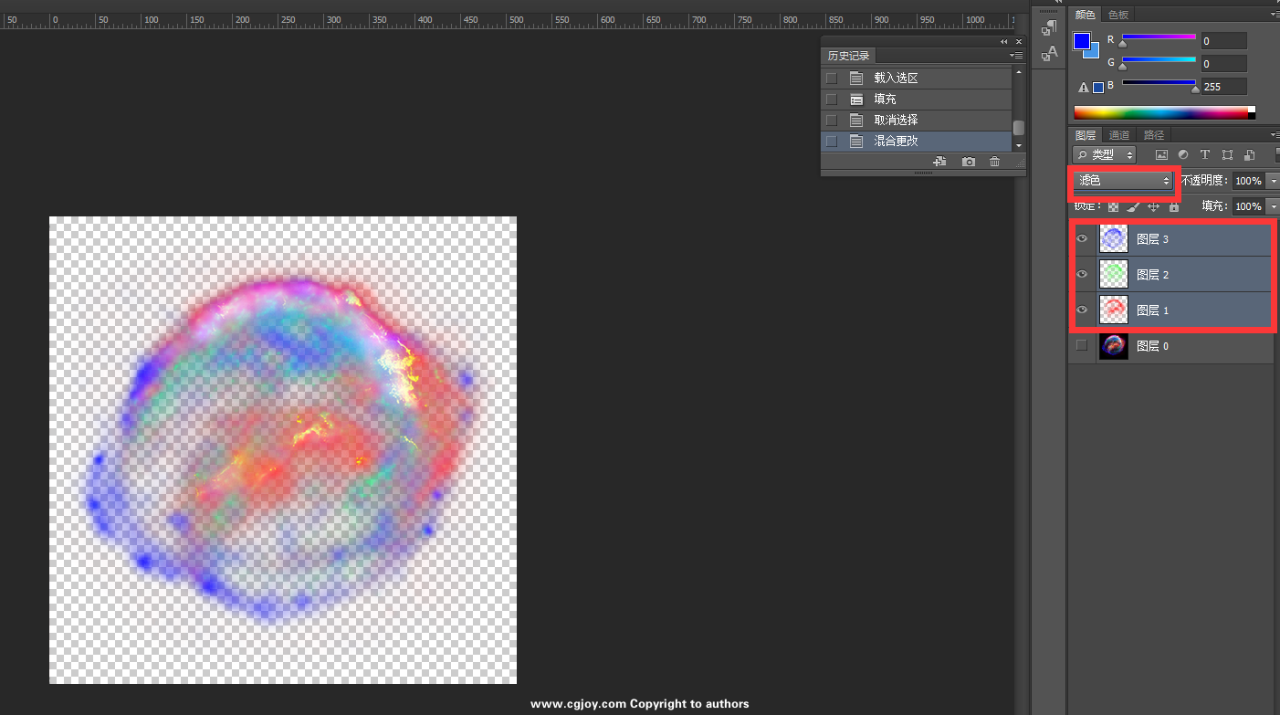Switch to the 色板 tab
Screen dimensions: 1280x715
pos(1118,15)
